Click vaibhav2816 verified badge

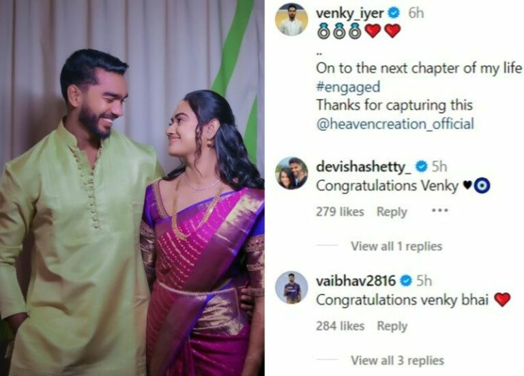(x=406, y=280)
